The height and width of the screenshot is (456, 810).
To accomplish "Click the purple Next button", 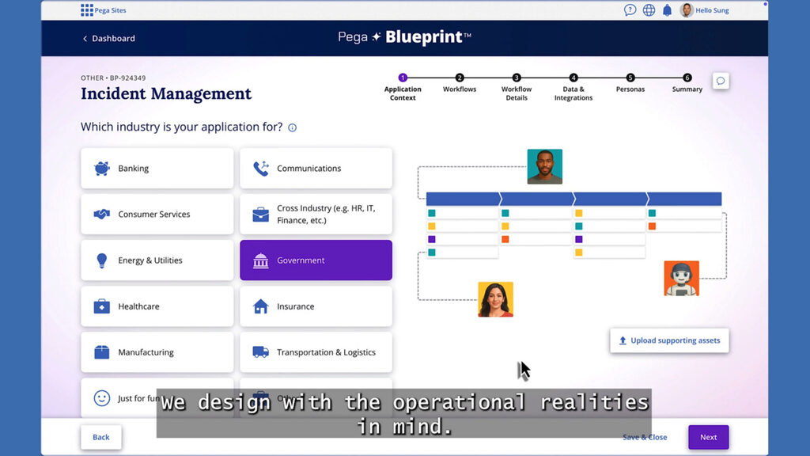I will click(708, 437).
